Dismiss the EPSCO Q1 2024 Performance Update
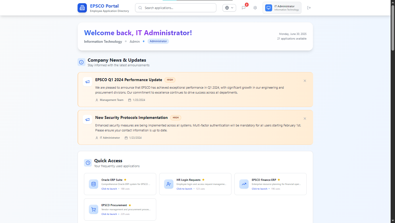This screenshot has height=223, width=395. pyautogui.click(x=305, y=81)
